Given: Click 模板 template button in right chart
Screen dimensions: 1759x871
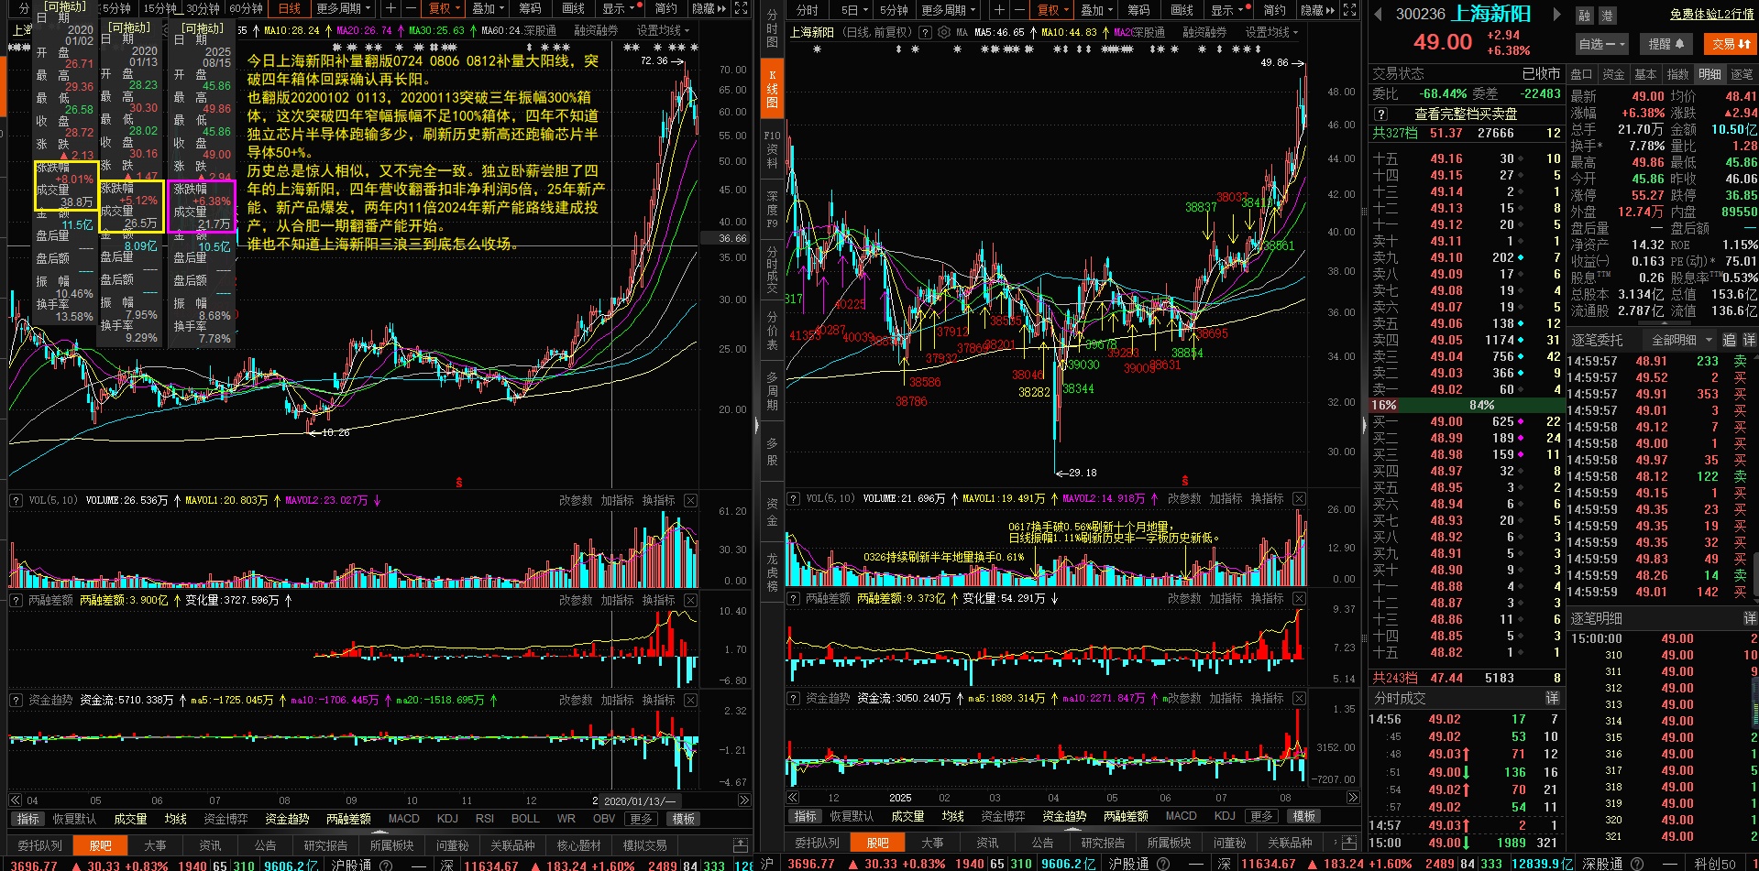Looking at the screenshot, I should coord(1304,816).
